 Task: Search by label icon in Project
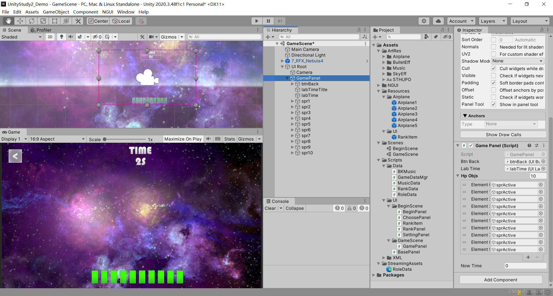click(436, 37)
